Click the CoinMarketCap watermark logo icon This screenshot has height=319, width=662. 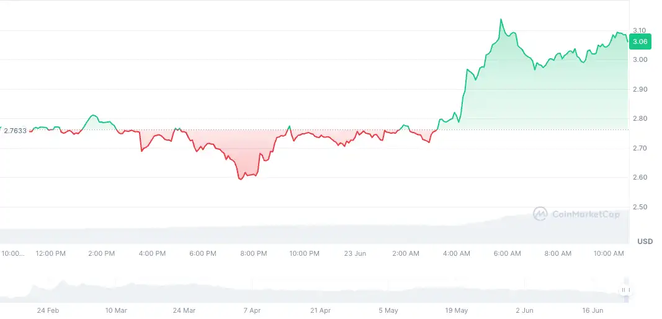click(540, 214)
